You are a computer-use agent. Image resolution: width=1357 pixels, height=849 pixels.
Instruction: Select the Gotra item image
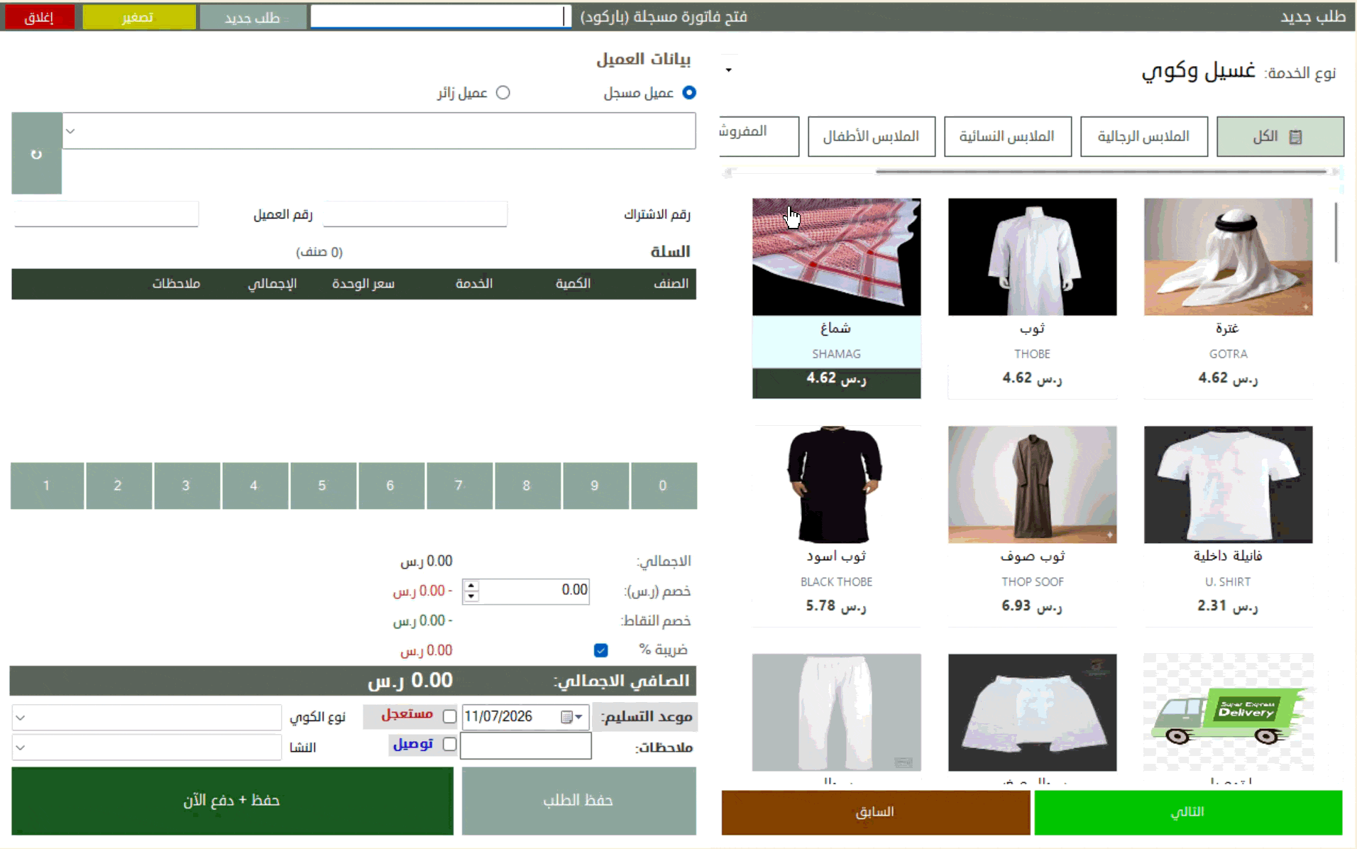[1228, 257]
